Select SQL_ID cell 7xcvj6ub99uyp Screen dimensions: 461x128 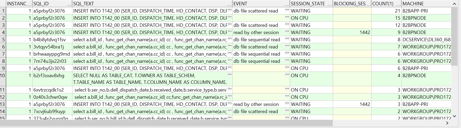coord(52,112)
